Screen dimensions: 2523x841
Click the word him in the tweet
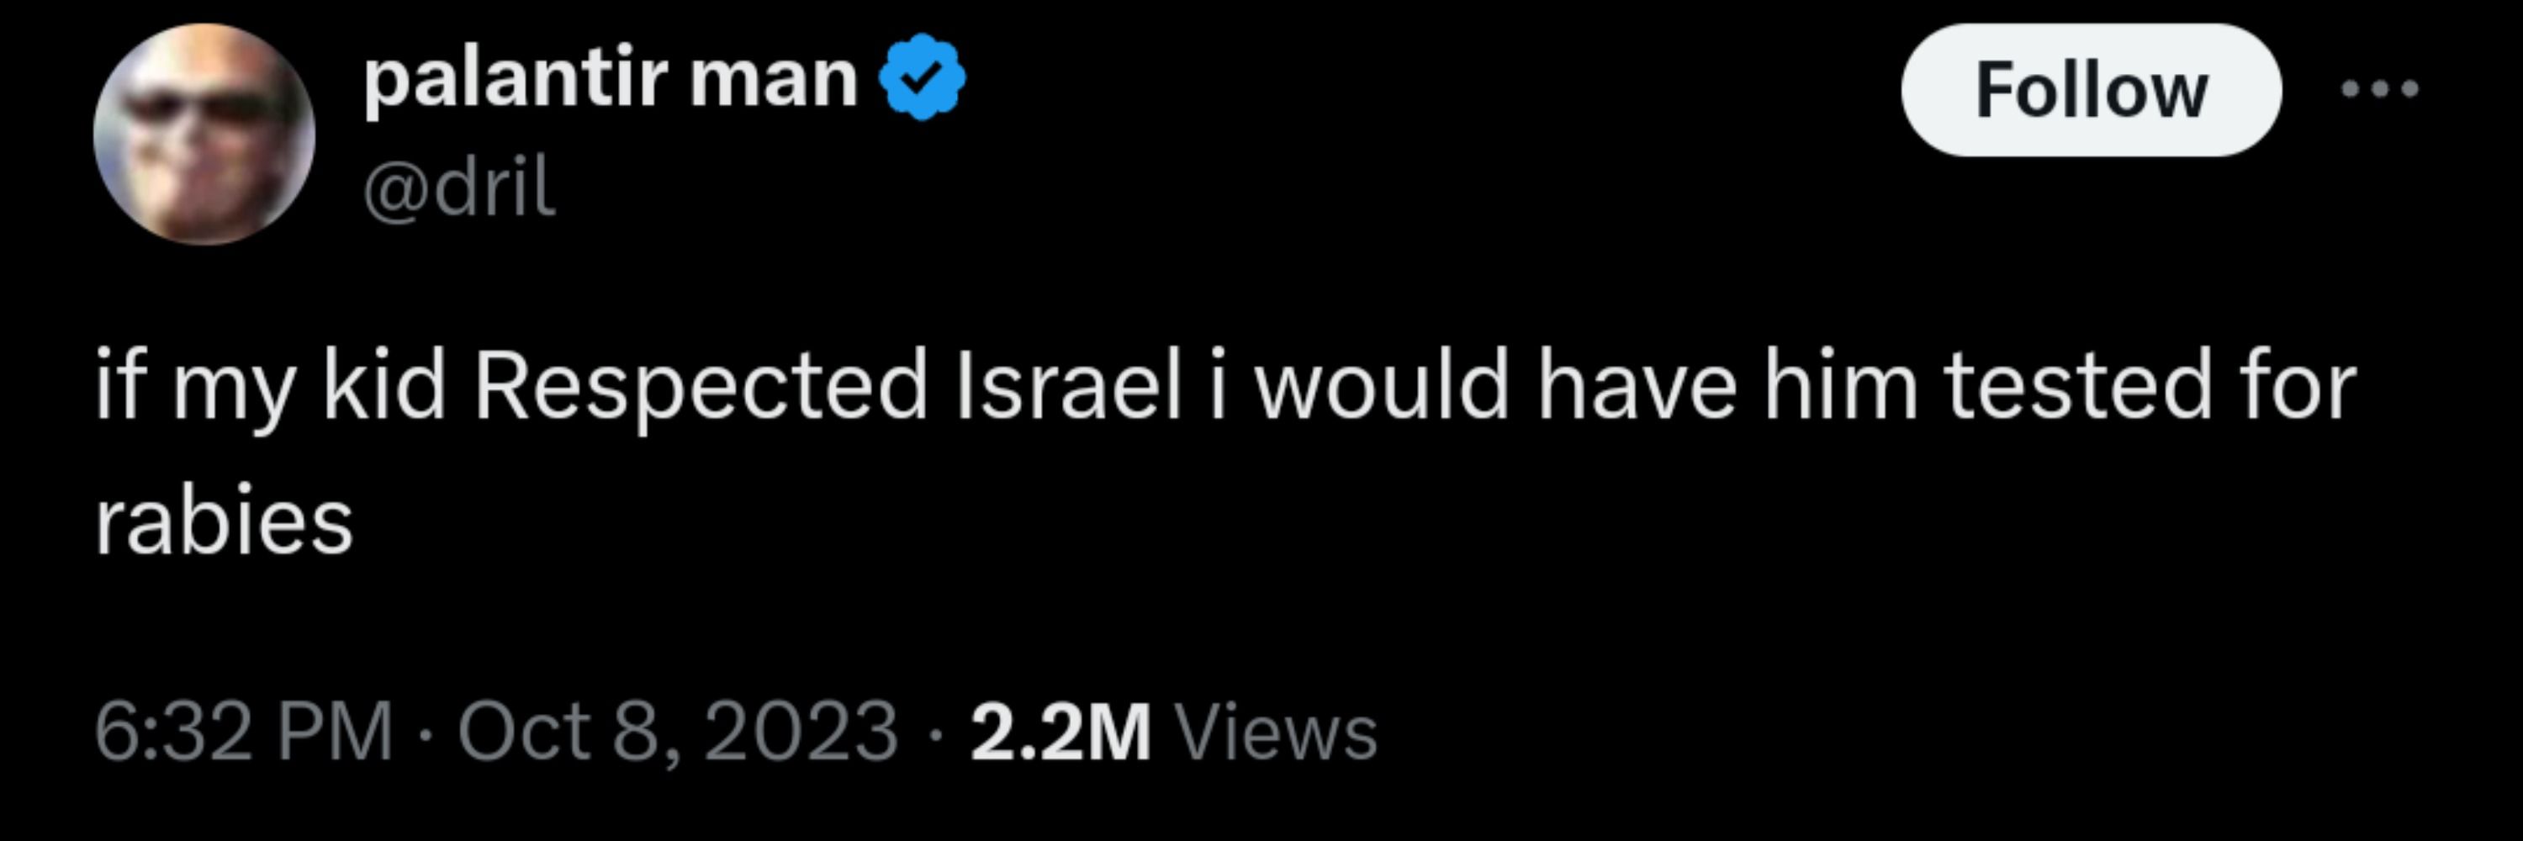pyautogui.click(x=1841, y=386)
